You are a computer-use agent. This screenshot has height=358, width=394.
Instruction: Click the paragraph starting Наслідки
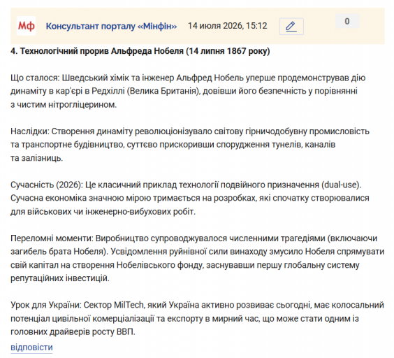190,145
